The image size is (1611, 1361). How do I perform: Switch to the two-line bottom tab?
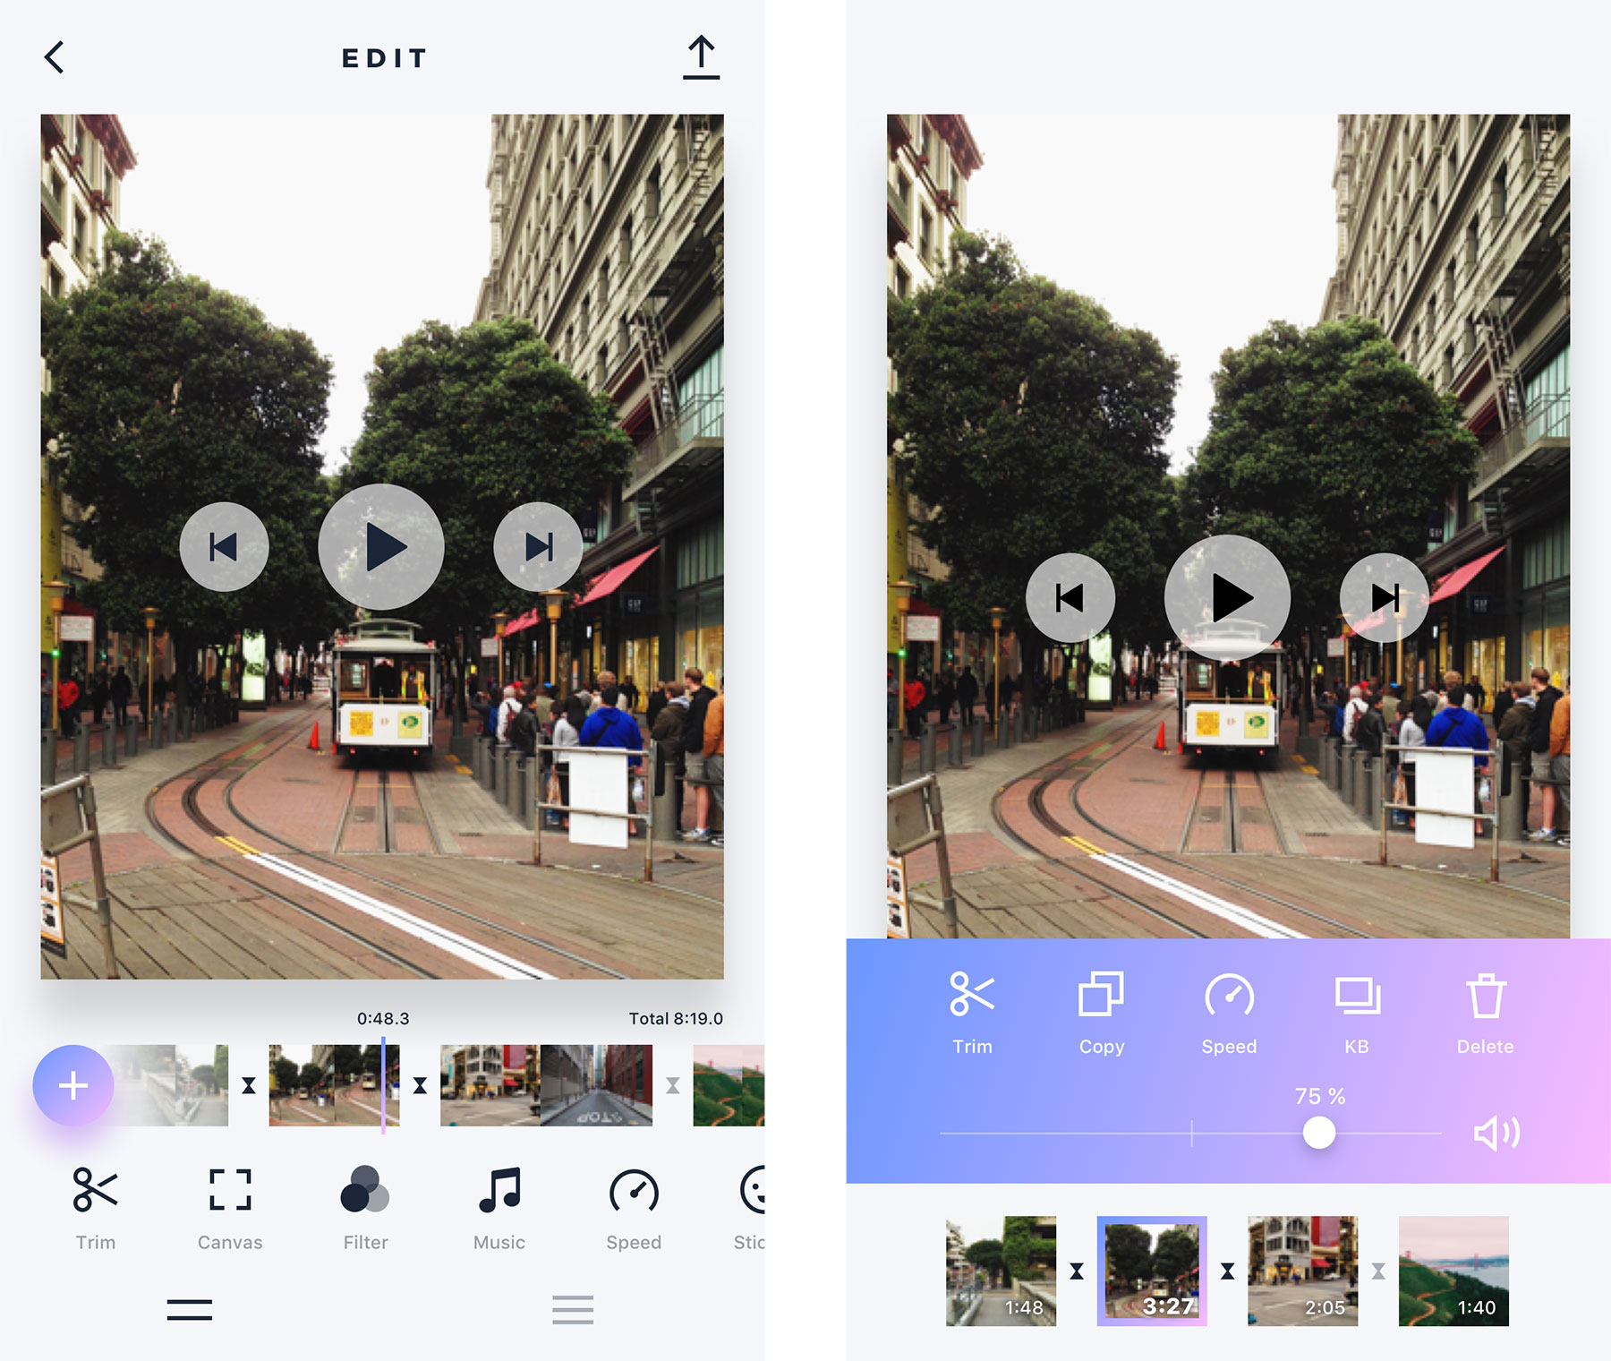[190, 1309]
